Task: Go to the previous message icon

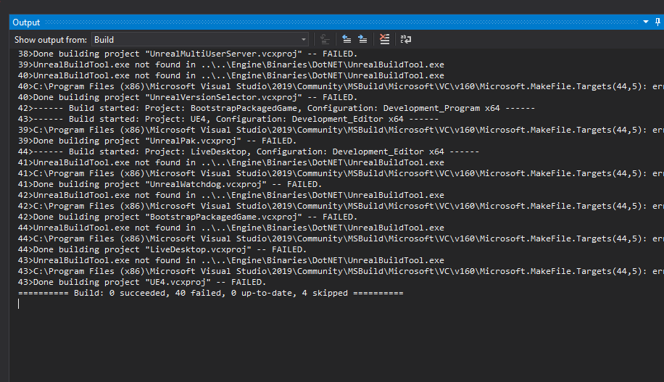Action: click(346, 39)
